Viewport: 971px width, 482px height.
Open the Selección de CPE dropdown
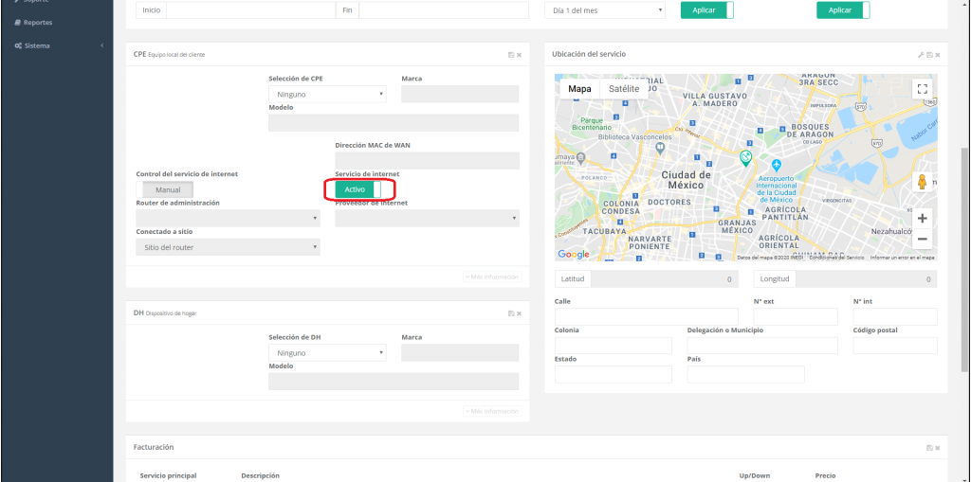327,95
